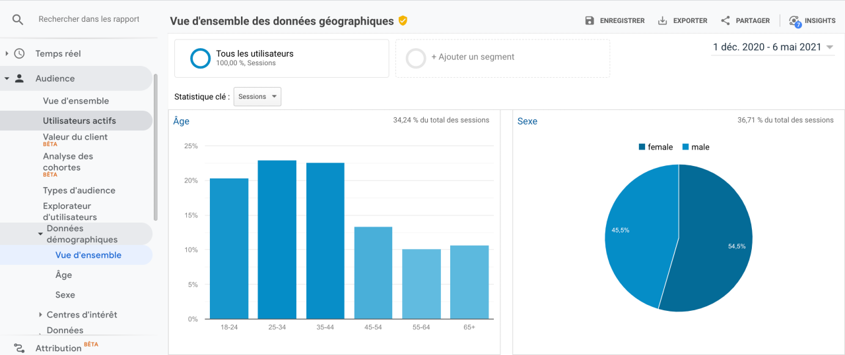Expand the Centres d'intérêt node
845x355 pixels.
tap(40, 315)
